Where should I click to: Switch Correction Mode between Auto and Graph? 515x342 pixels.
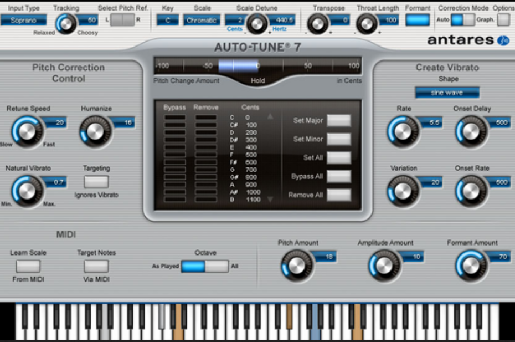463,20
